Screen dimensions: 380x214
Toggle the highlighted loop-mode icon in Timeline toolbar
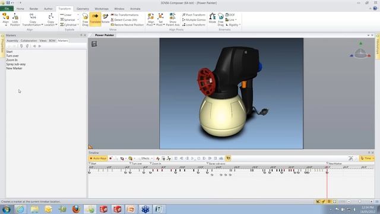pos(228,159)
